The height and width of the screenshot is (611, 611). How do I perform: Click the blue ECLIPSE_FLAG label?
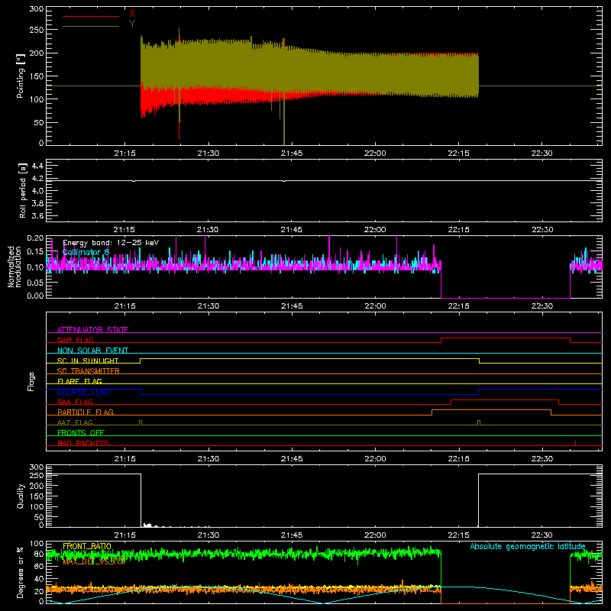click(83, 392)
